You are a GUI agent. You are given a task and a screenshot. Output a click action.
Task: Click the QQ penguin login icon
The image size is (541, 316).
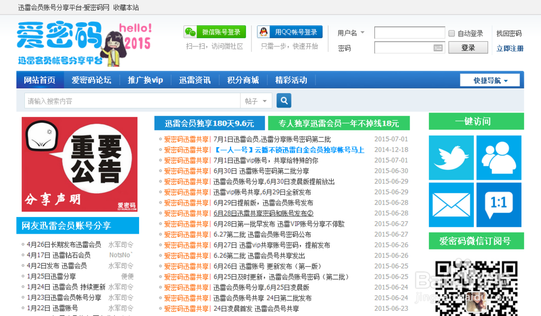click(x=263, y=32)
